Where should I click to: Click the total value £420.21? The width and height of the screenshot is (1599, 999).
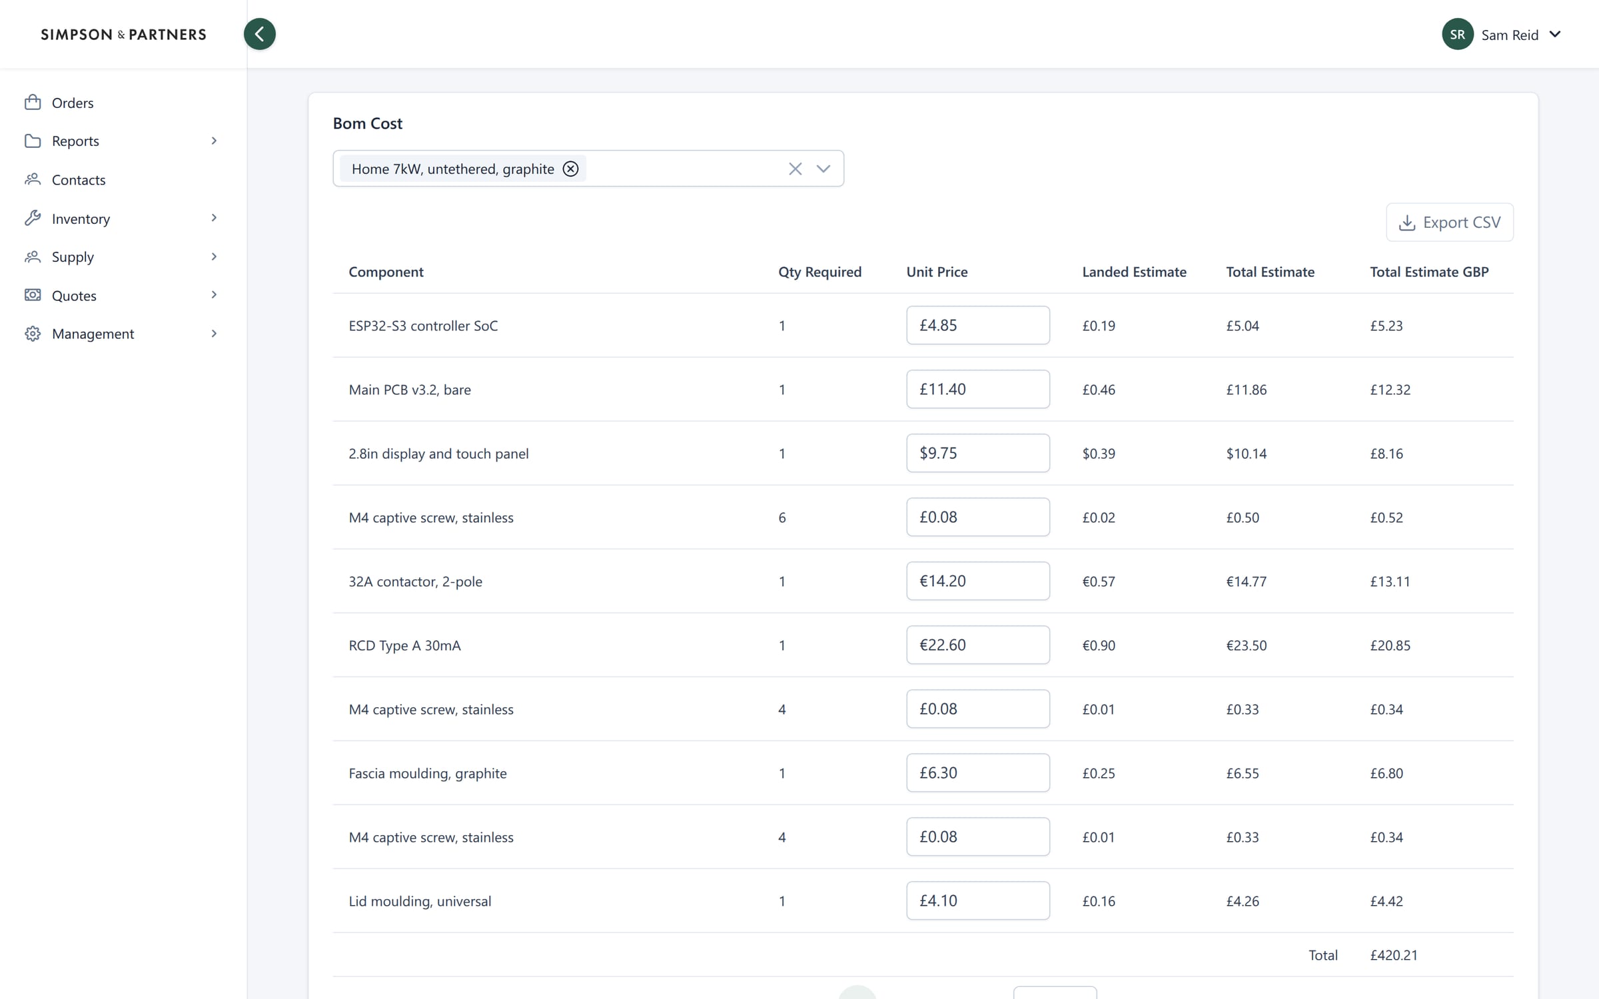(x=1394, y=955)
